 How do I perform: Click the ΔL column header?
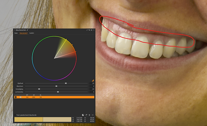coord(40,95)
